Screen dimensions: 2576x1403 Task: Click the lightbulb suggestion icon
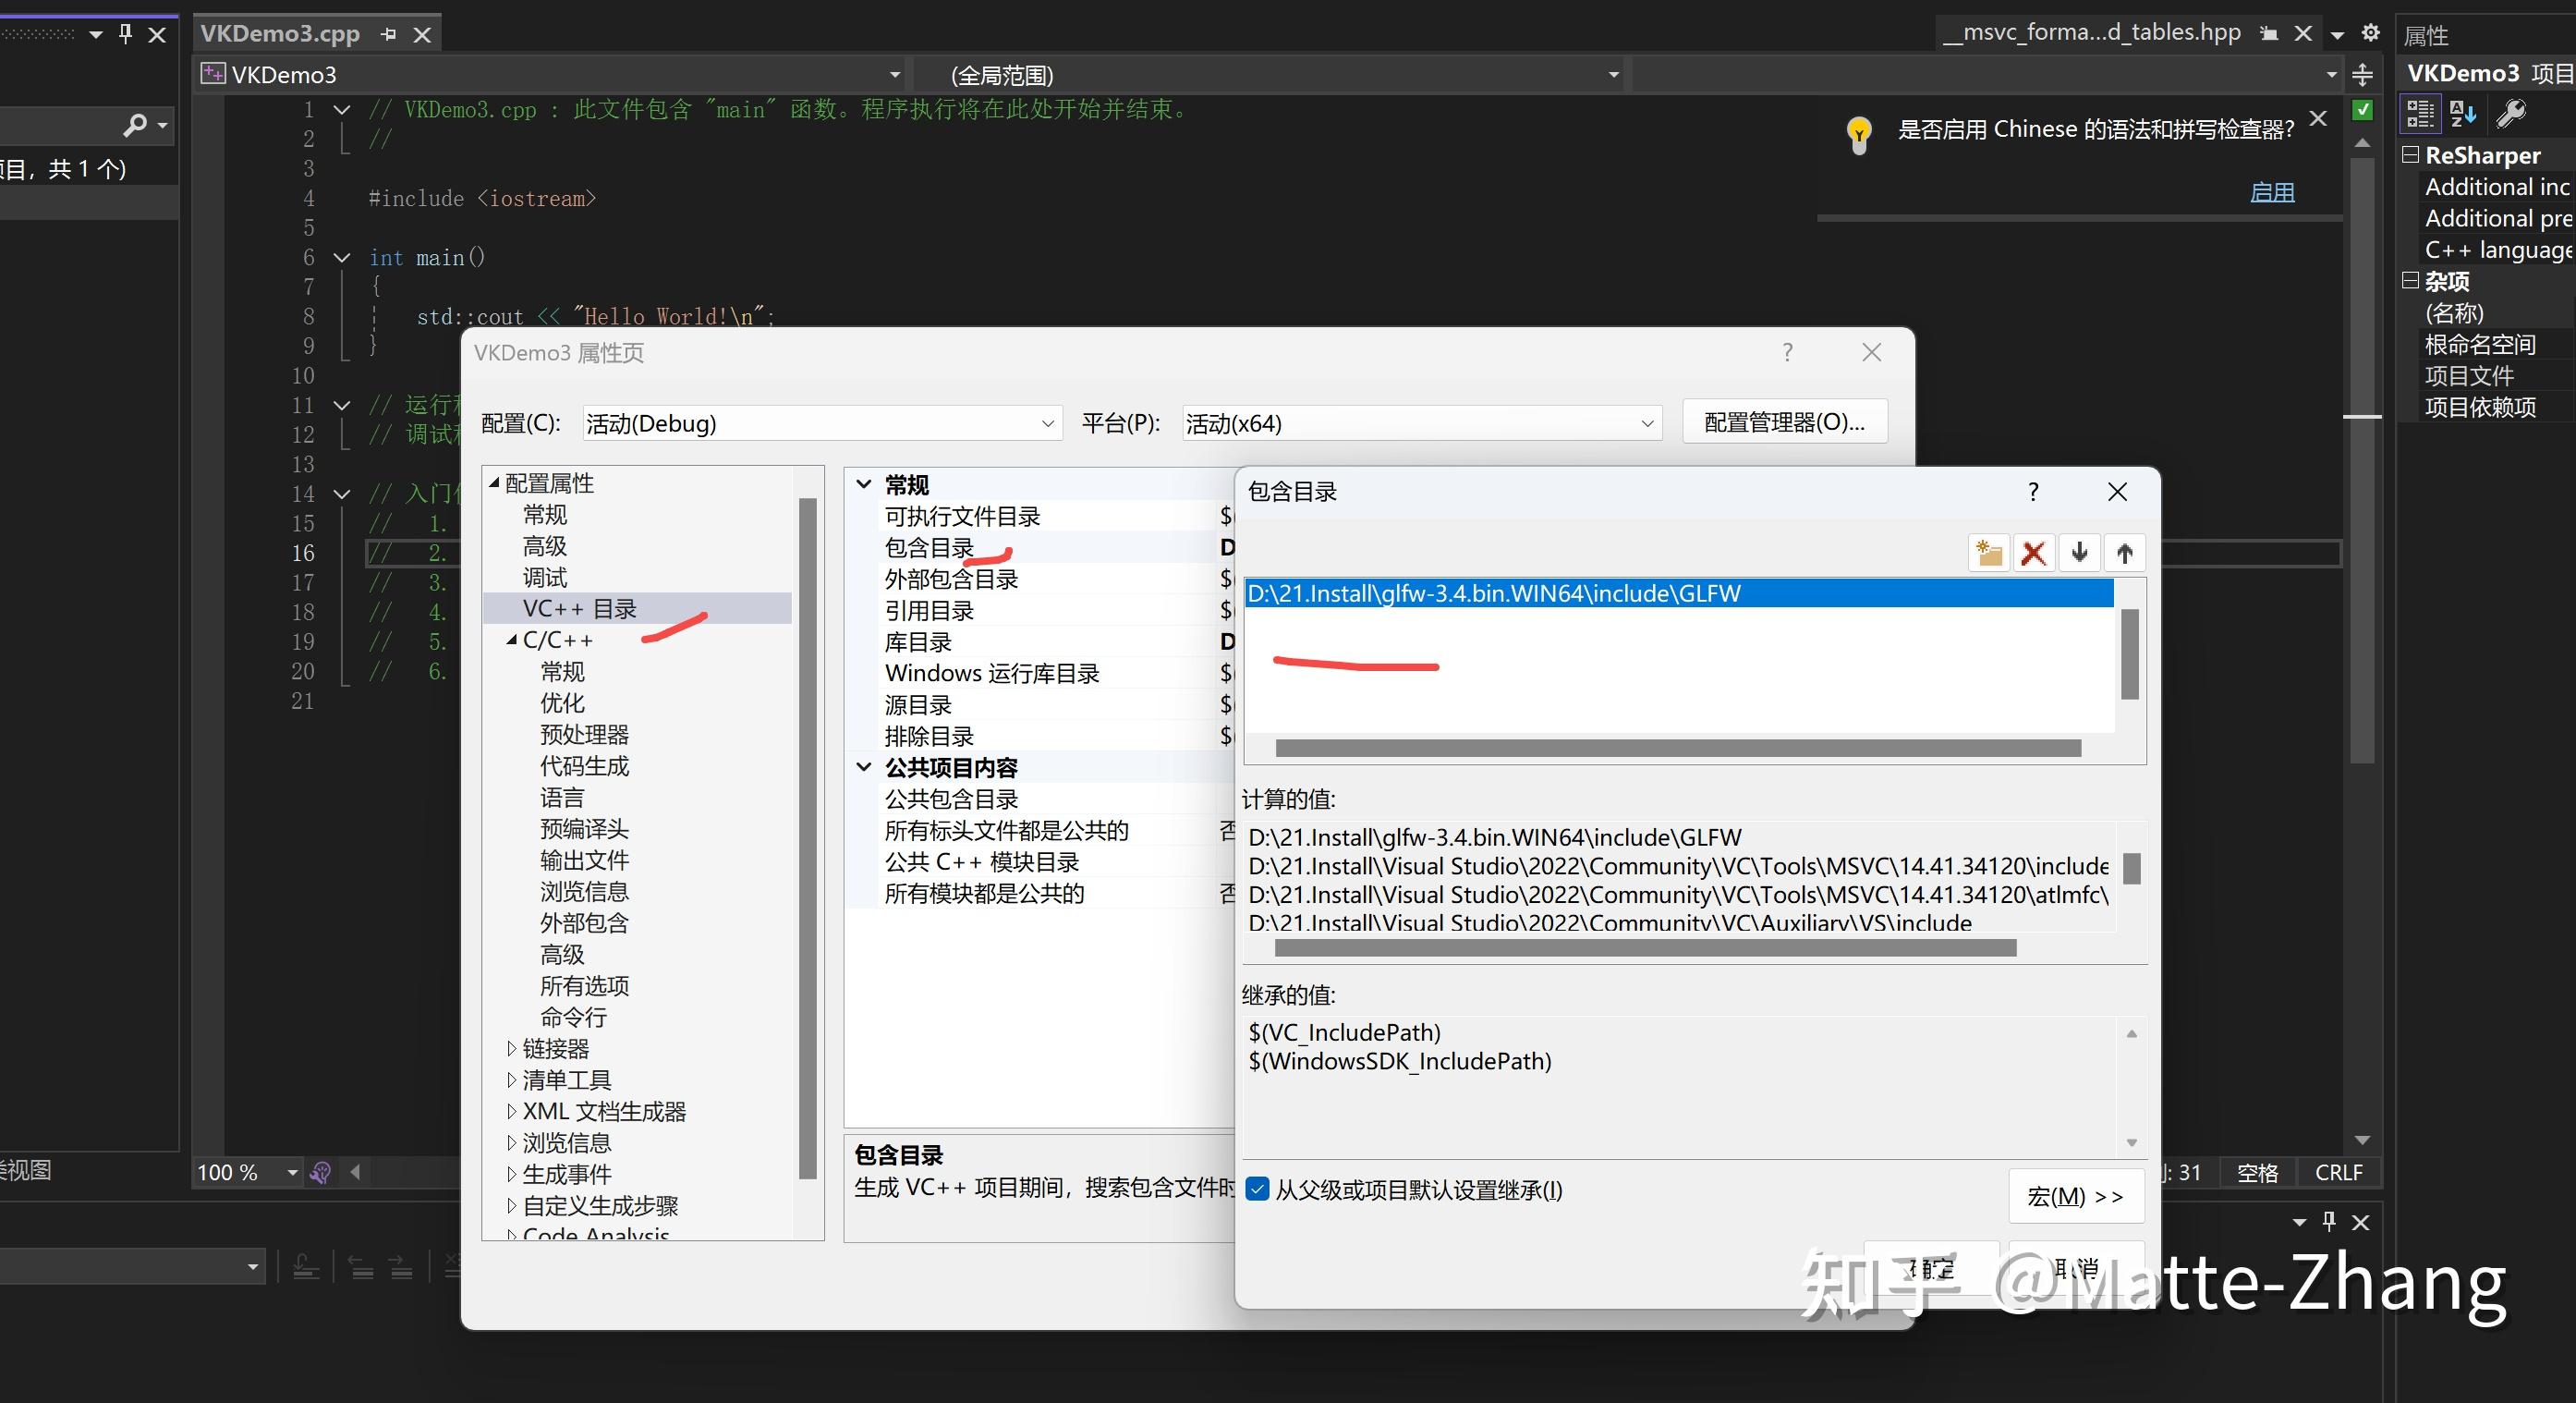pos(1858,131)
